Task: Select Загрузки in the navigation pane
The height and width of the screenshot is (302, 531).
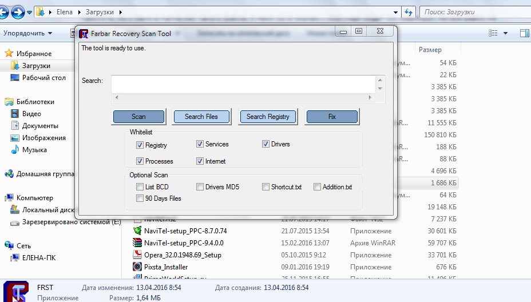Action: pyautogui.click(x=36, y=66)
